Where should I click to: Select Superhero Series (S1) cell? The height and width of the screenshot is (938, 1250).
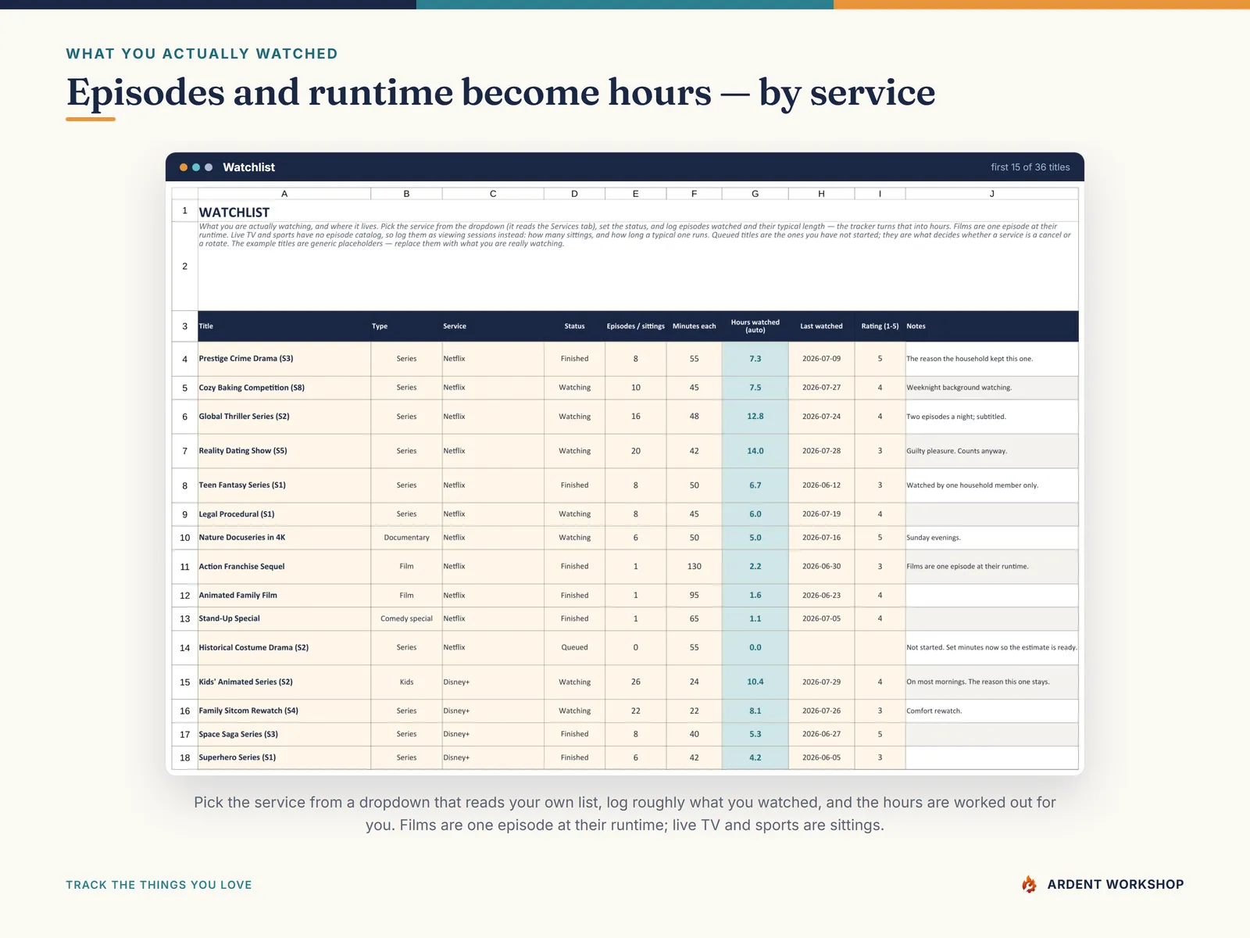(x=284, y=757)
